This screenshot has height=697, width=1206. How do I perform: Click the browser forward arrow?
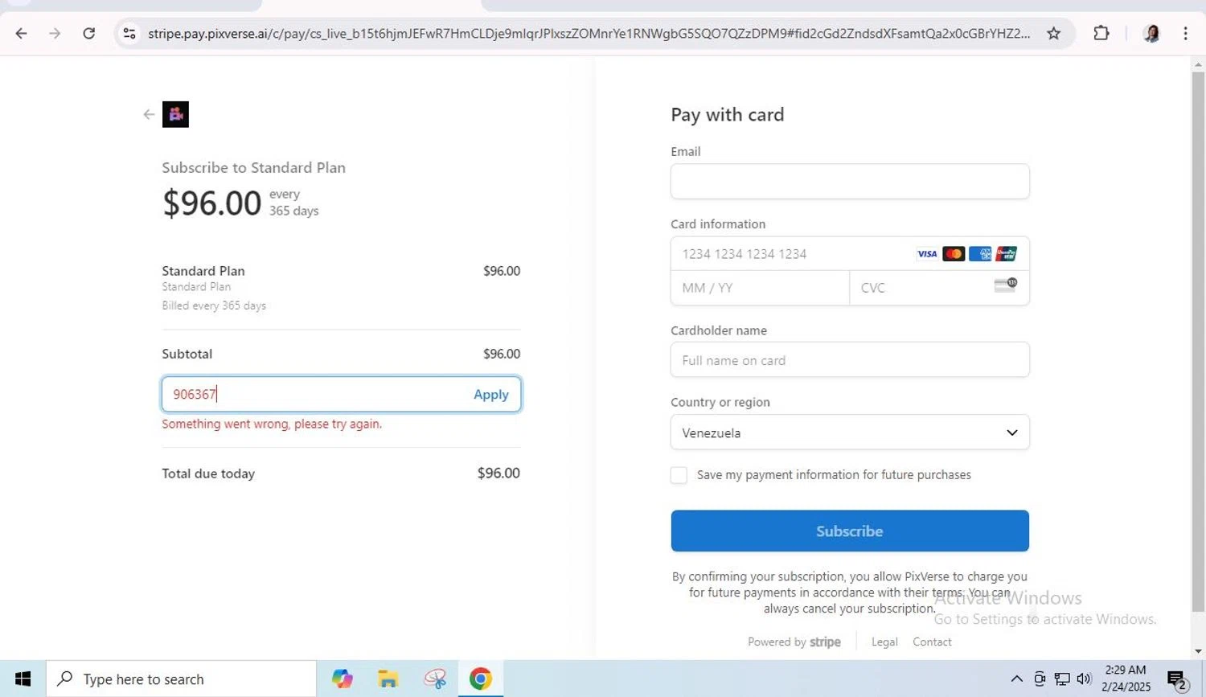point(55,33)
